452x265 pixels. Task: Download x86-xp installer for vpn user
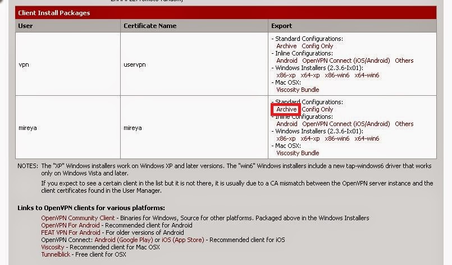286,76
